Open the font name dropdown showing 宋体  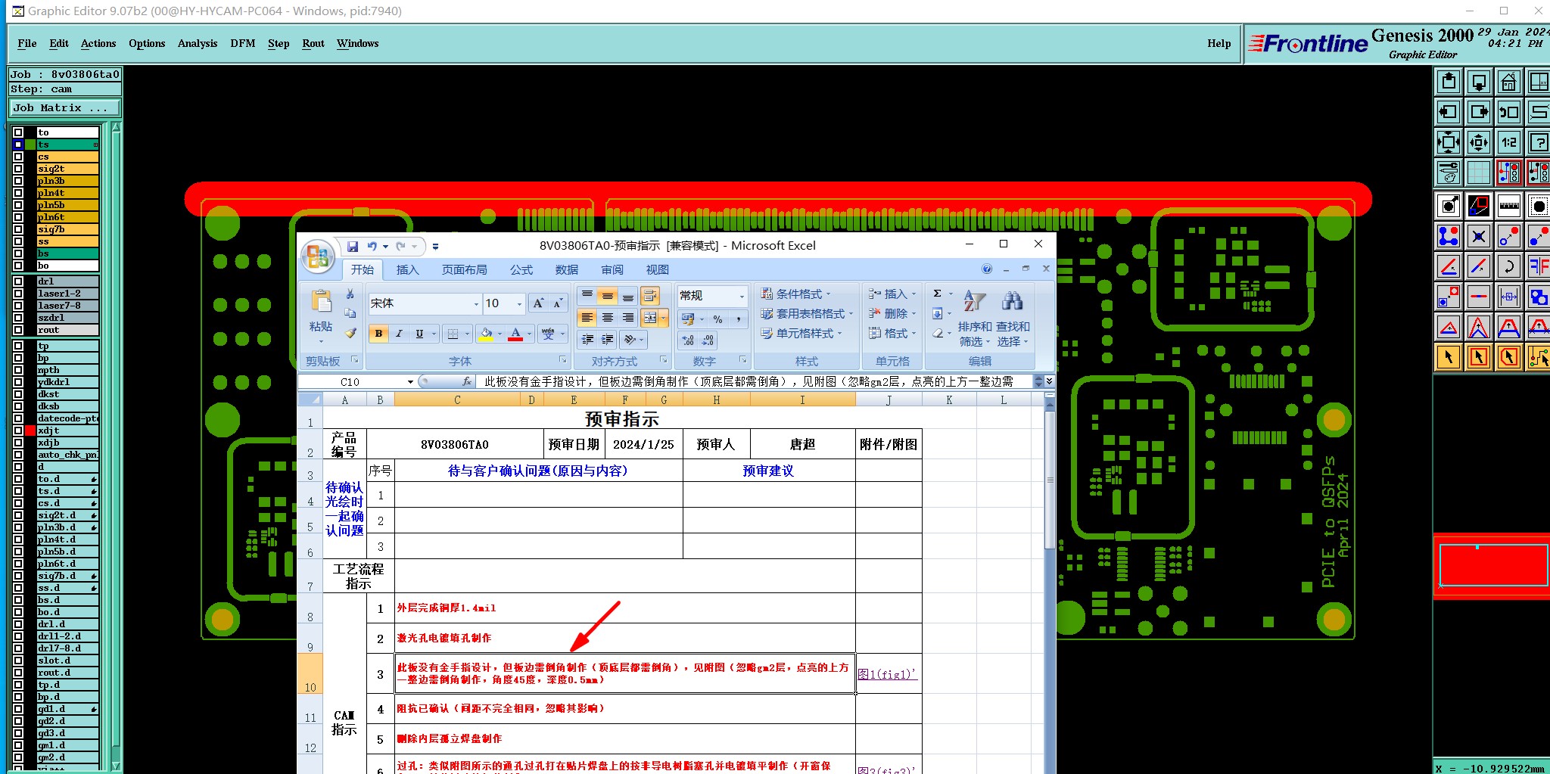[476, 304]
